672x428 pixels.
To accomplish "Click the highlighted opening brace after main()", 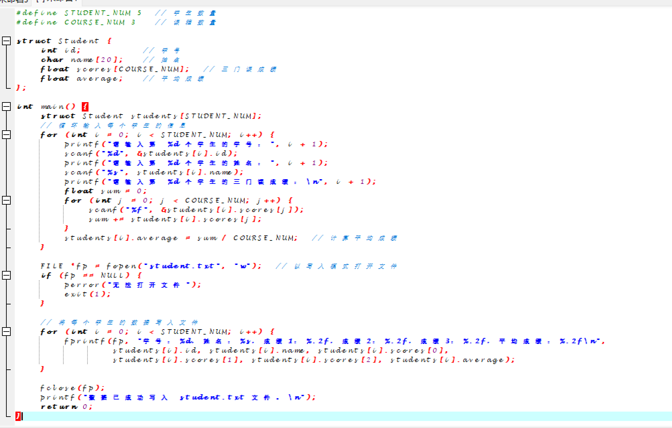I will click(x=85, y=107).
